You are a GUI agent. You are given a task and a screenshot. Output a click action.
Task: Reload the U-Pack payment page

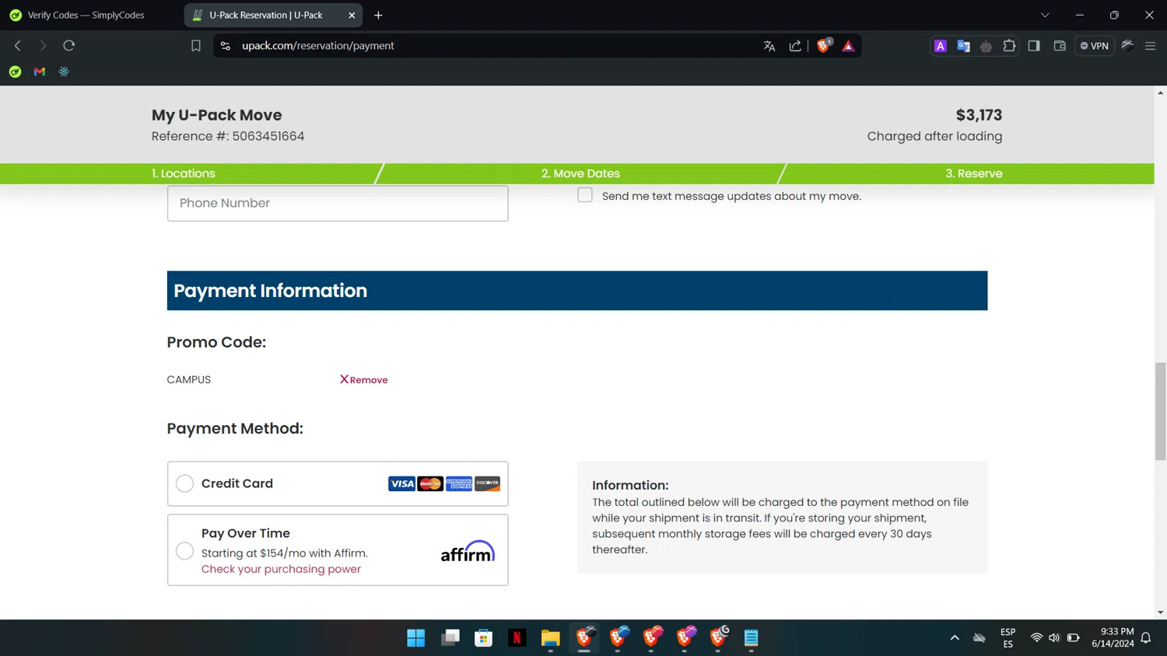click(69, 46)
